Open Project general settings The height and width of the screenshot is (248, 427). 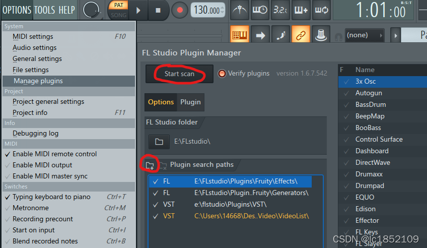point(68,102)
